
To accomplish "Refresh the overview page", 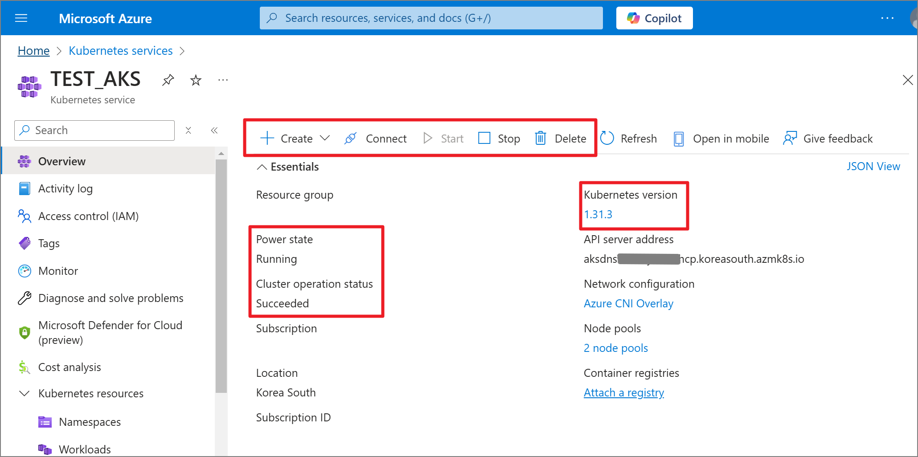I will 628,139.
